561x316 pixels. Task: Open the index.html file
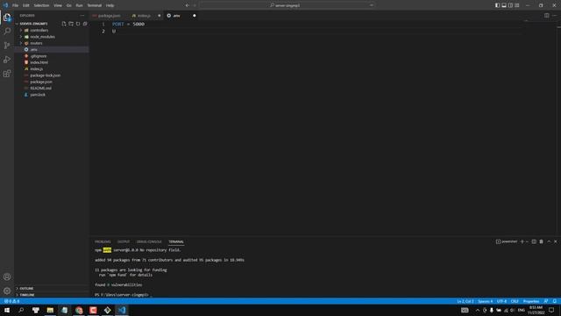click(39, 62)
